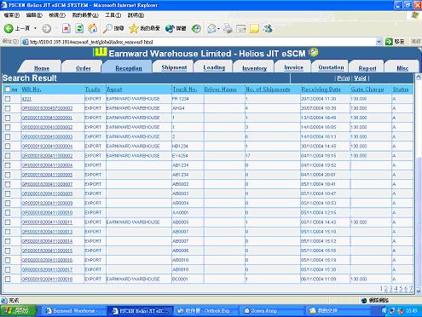Screen dimensions: 422x317
Task: Click the Void link in Search Result bar
Action: (360, 78)
